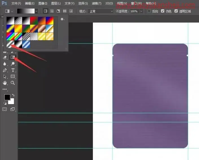The height and width of the screenshot is (160, 199).
Task: Click the Gradient tool preset icon in options bar
Action: click(x=7, y=11)
